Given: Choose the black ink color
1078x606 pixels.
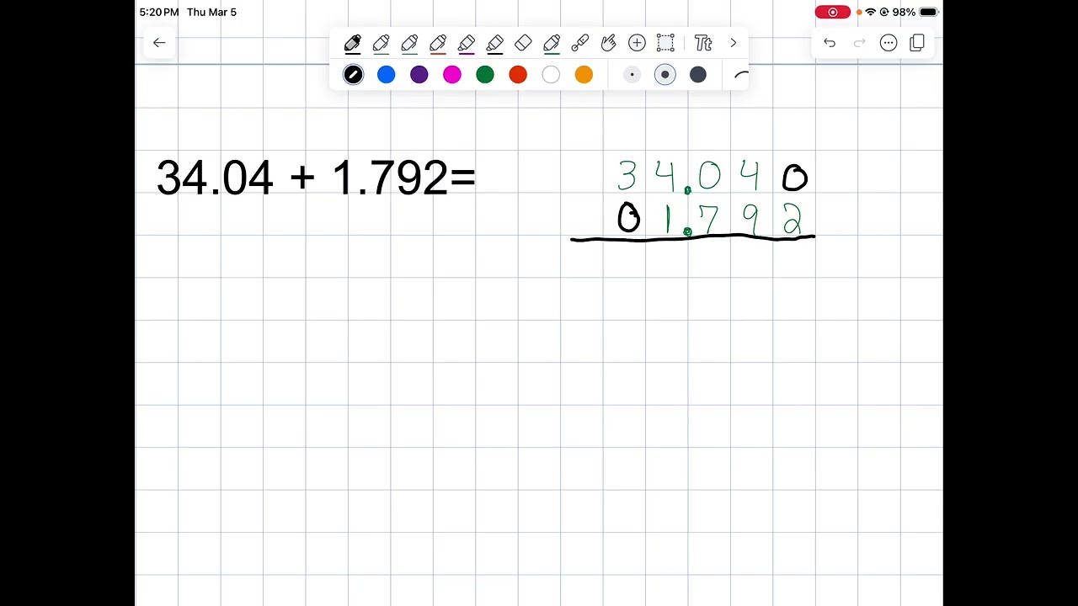Looking at the screenshot, I should pyautogui.click(x=353, y=75).
